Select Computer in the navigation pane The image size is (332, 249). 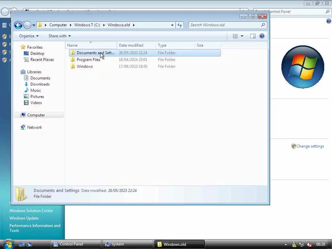tap(39, 115)
